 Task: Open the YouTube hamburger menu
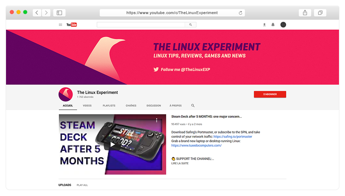click(x=61, y=25)
